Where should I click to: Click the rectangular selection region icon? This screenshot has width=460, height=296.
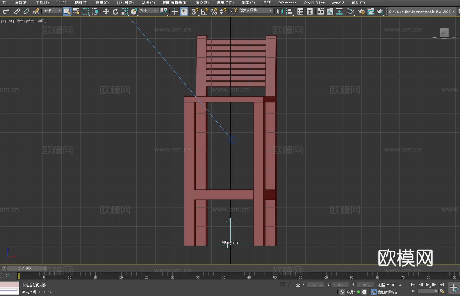pos(86,11)
